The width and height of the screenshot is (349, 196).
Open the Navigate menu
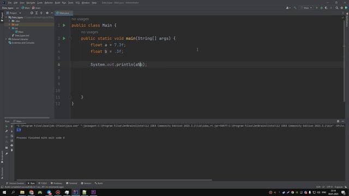click(31, 3)
